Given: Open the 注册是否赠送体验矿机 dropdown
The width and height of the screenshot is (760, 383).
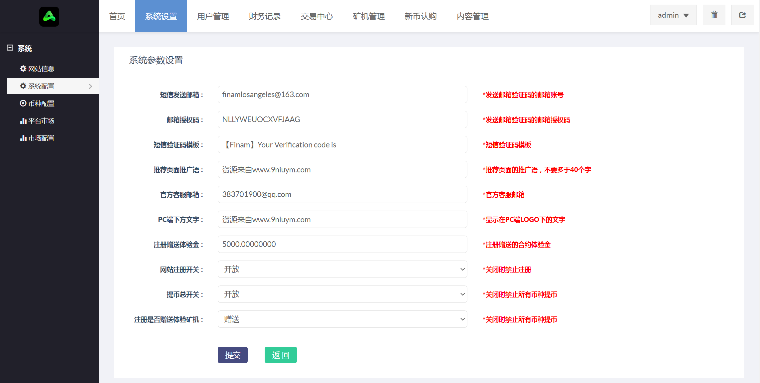Looking at the screenshot, I should [342, 319].
